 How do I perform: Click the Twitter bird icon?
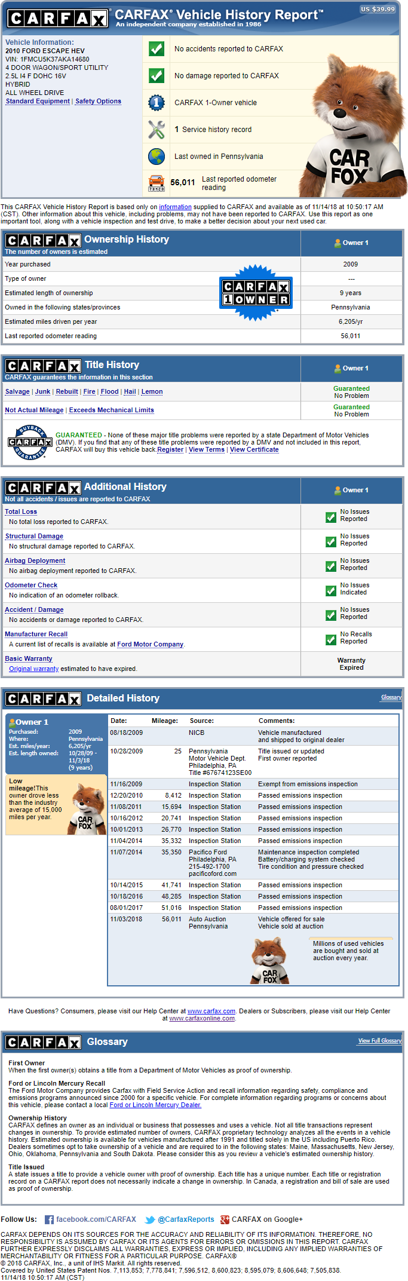(150, 1220)
